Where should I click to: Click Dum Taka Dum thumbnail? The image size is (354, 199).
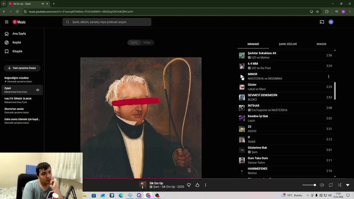tap(242, 161)
